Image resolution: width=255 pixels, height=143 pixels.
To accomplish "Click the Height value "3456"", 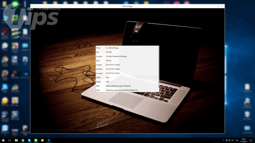I will click(108, 82).
